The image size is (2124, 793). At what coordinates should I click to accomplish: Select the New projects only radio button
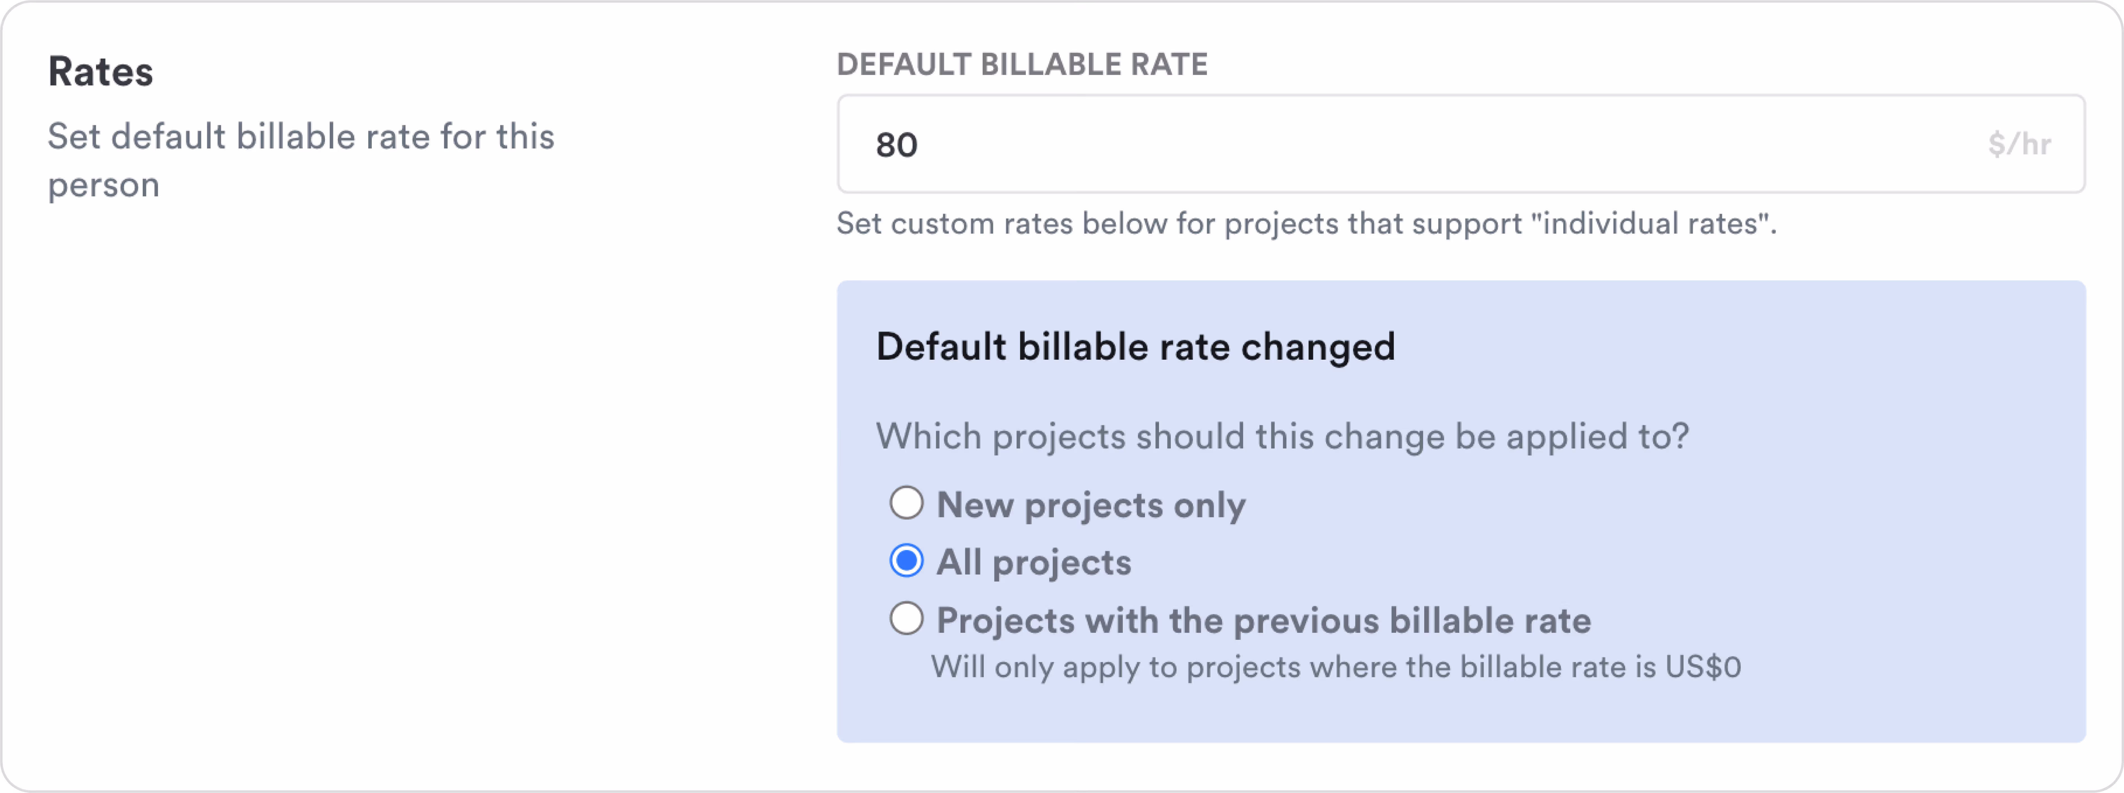[906, 503]
